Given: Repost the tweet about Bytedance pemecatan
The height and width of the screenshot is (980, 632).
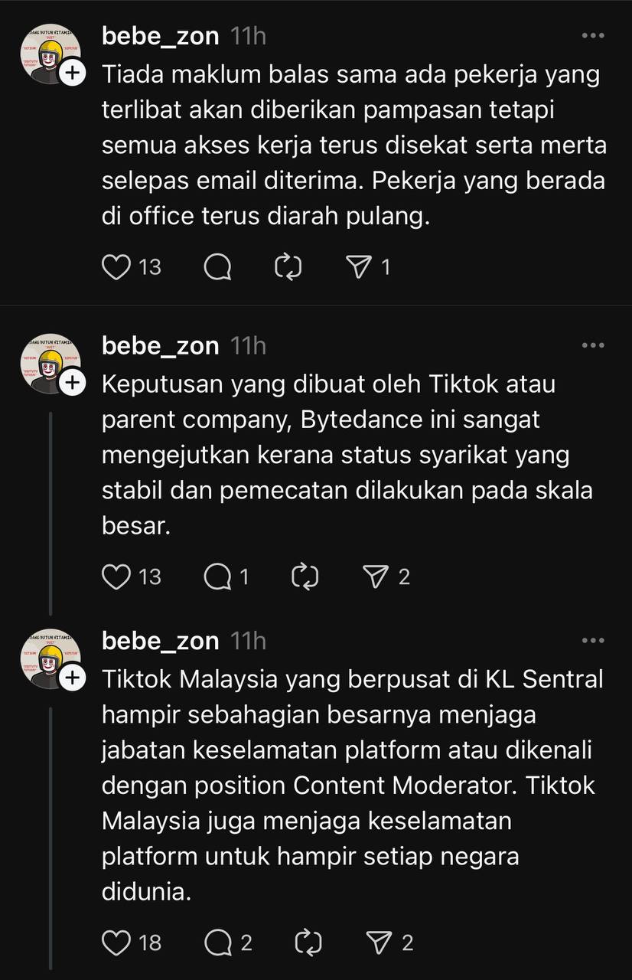Looking at the screenshot, I should tap(305, 577).
